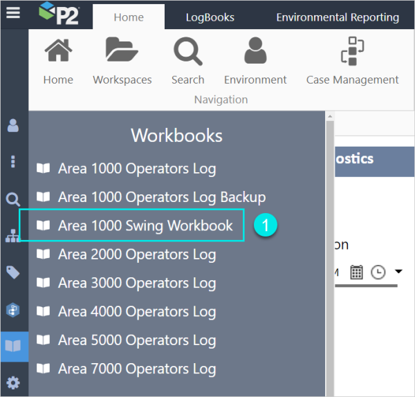Open Case Management icon
Viewport: 415px width, 397px height.
click(x=352, y=53)
